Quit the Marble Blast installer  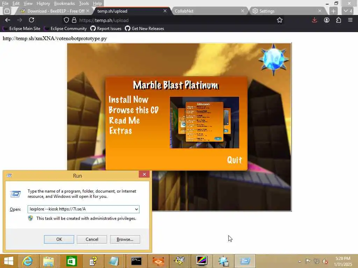tap(235, 160)
